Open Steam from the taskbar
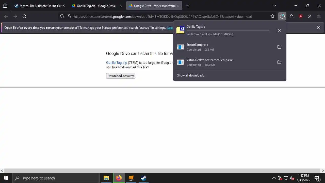The height and width of the screenshot is (183, 325). pos(143,178)
